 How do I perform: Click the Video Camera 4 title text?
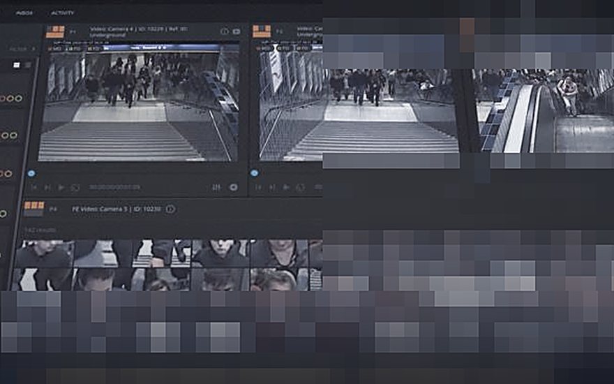click(x=139, y=31)
